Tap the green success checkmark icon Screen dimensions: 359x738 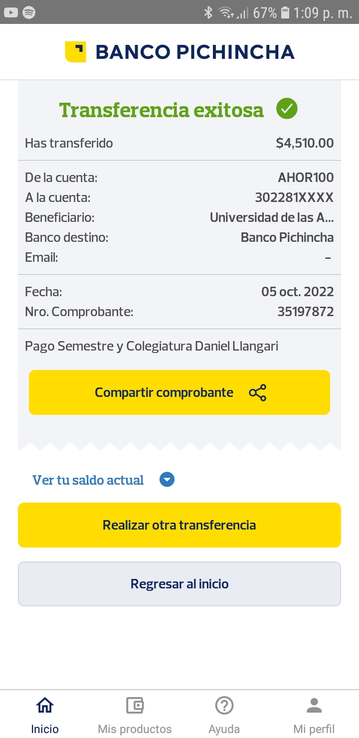[287, 109]
